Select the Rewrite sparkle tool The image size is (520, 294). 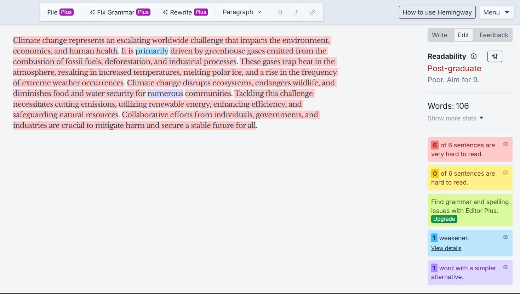point(185,12)
